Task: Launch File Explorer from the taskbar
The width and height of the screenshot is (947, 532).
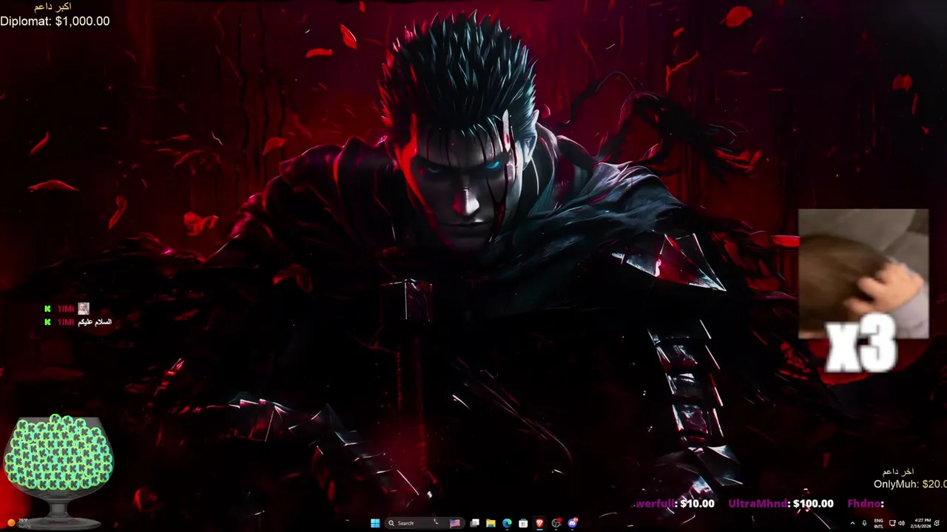Action: 491,523
